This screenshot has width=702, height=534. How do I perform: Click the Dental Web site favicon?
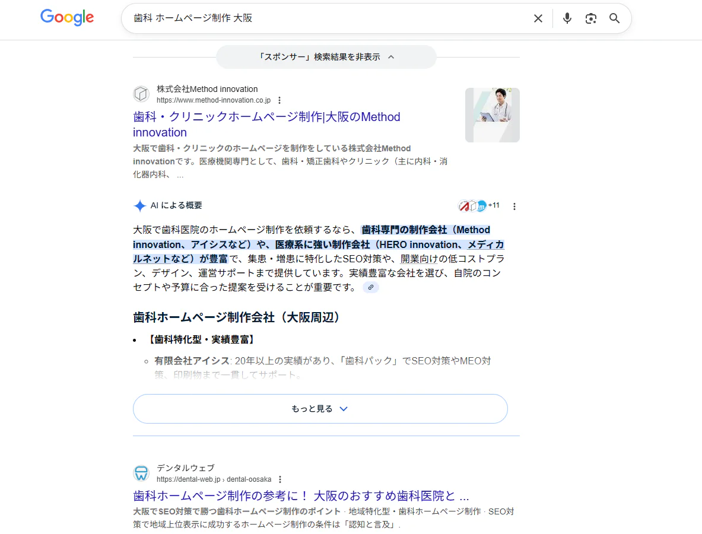coord(141,473)
